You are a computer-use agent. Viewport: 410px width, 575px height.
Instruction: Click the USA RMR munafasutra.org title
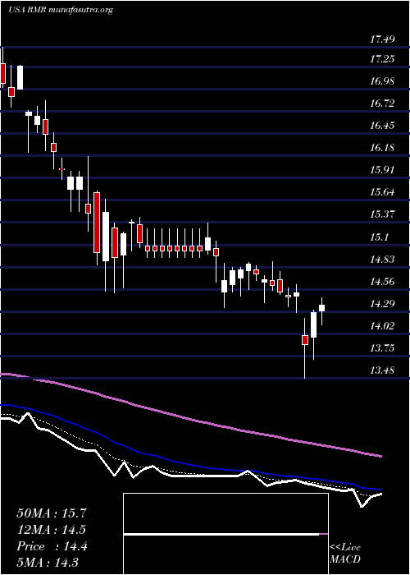(61, 10)
